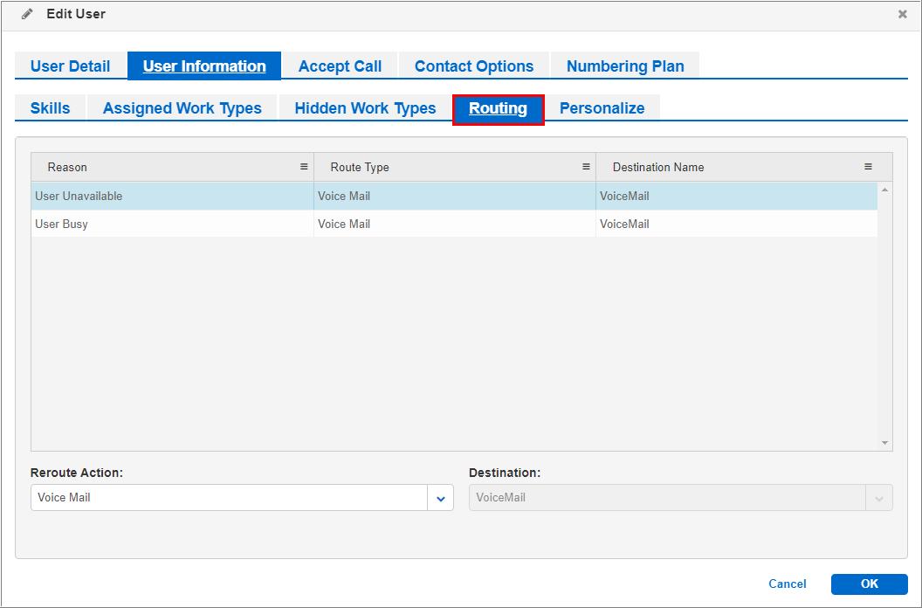Open the Contact Options tab
This screenshot has height=608, width=922.
point(474,66)
